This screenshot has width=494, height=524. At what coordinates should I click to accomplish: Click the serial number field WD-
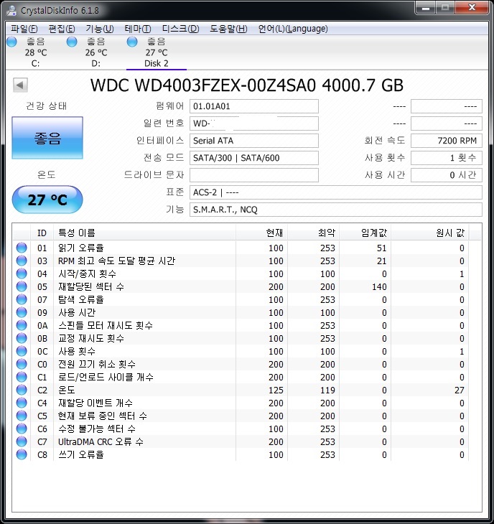click(254, 123)
